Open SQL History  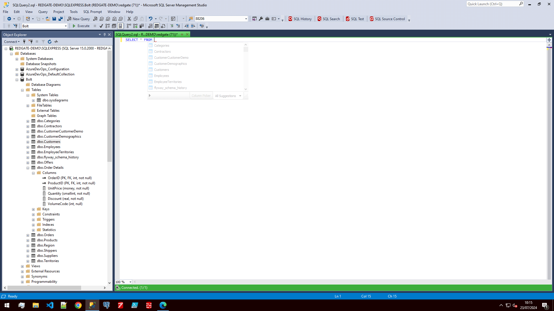[300, 19]
